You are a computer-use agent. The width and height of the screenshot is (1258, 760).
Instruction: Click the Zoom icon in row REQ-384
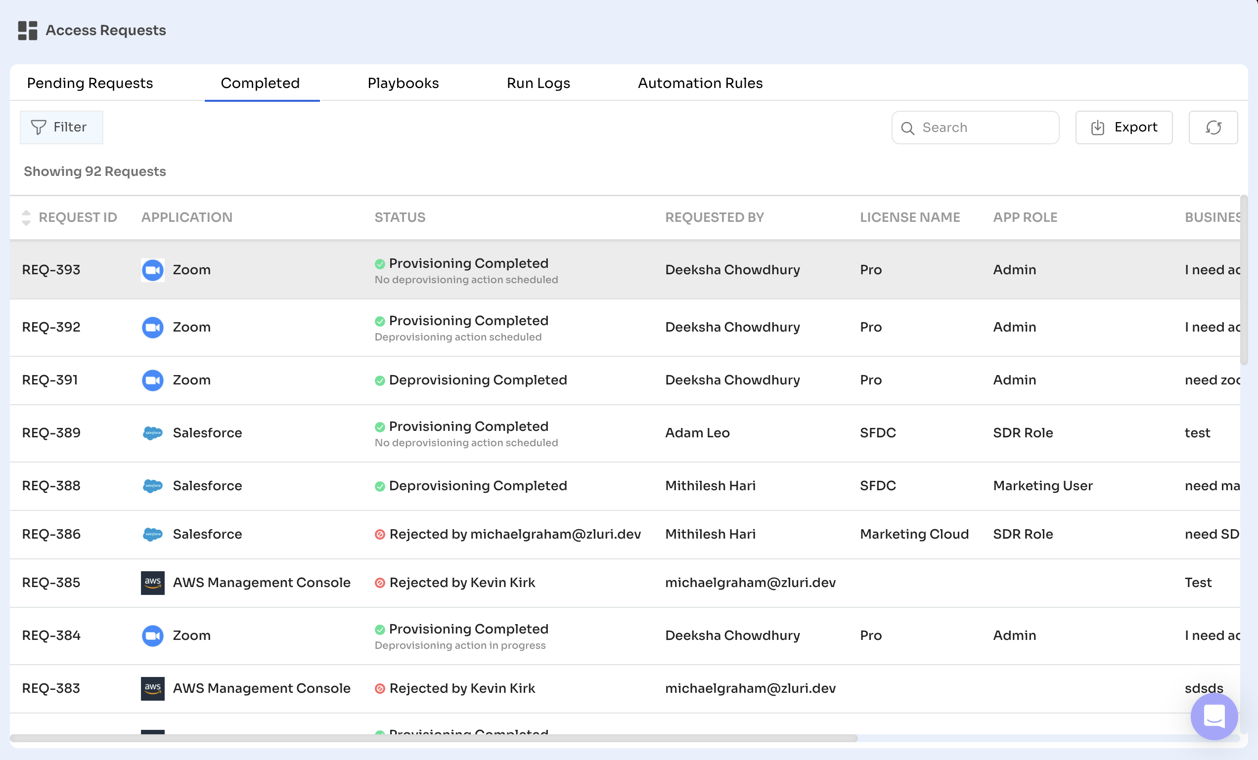153,635
